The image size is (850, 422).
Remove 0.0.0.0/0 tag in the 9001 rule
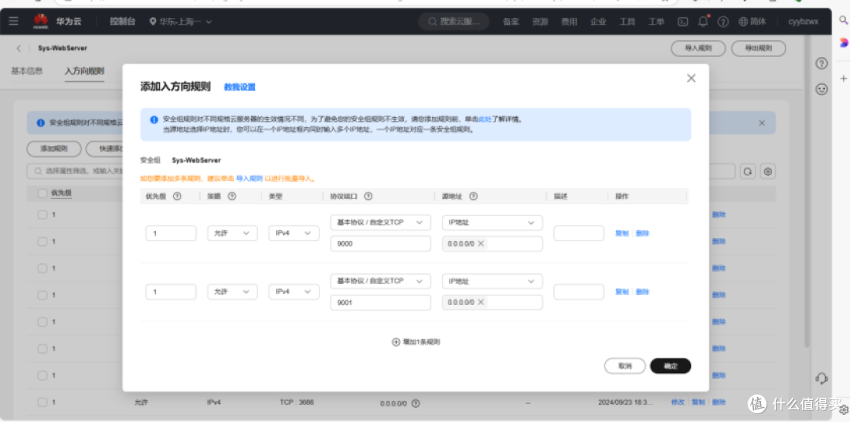(x=481, y=303)
